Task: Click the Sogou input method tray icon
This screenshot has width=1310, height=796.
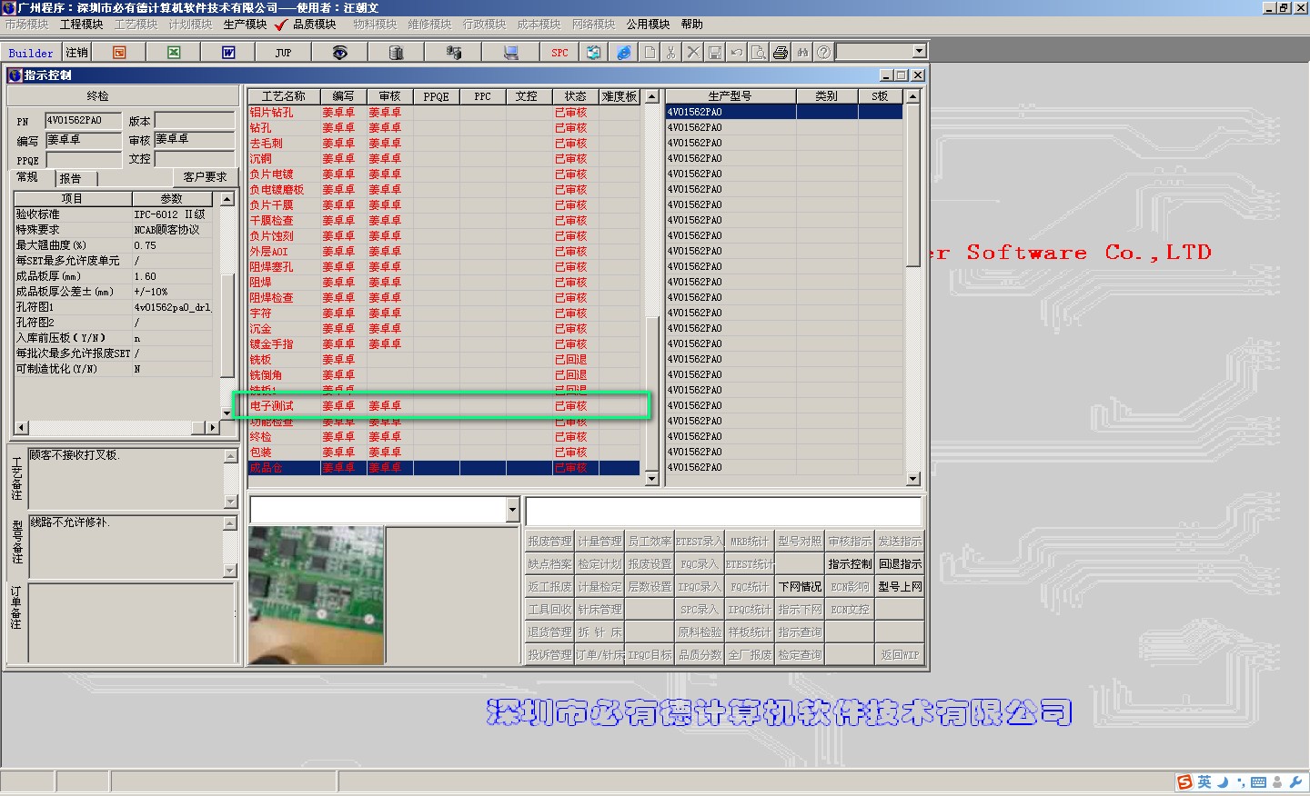Action: click(x=1184, y=782)
